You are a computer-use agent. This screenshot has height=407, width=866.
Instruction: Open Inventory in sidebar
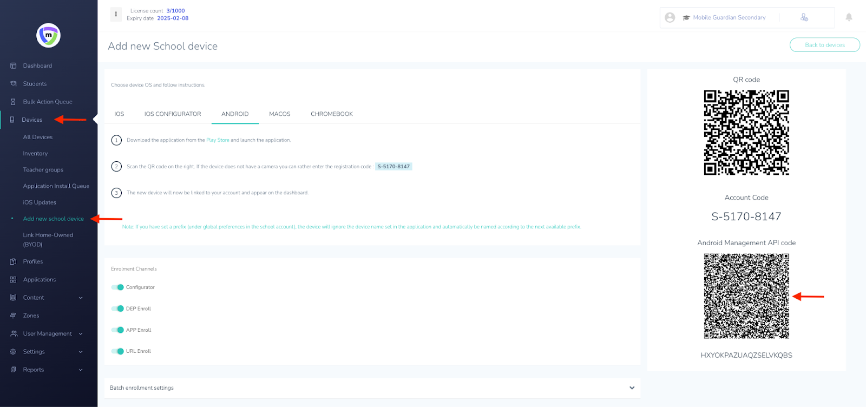coord(35,154)
